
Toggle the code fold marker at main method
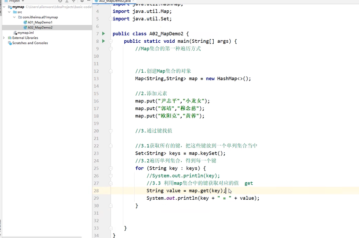(111, 41)
